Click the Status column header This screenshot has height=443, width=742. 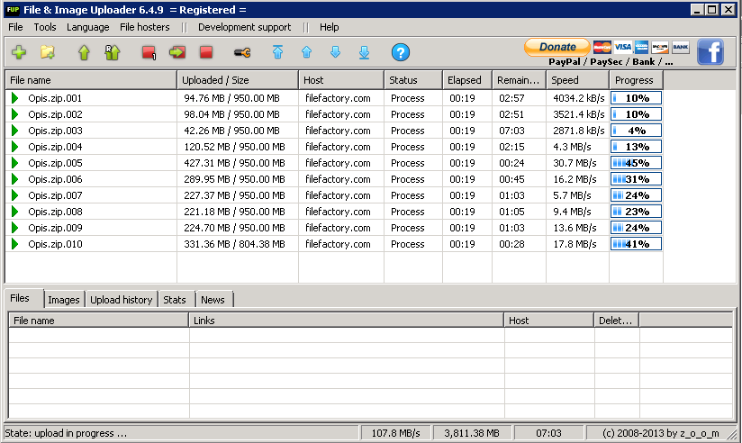[x=413, y=80]
